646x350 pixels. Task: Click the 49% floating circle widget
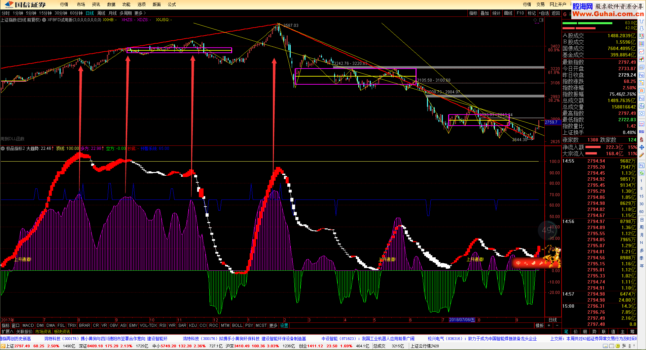[548, 230]
